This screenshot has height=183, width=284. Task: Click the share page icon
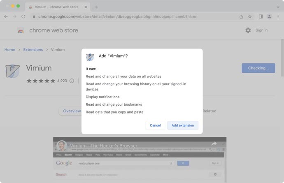(241, 16)
